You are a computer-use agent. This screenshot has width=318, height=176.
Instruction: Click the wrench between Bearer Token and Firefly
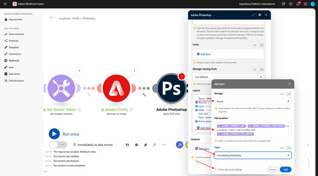pos(89,94)
